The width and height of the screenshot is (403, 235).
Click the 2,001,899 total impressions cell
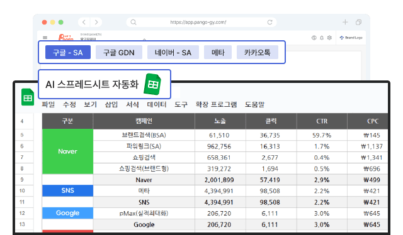[x=220, y=180]
